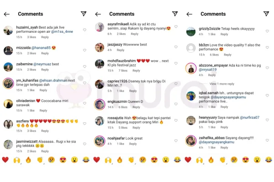This screenshot has width=274, height=182.
Task: Open ym_kuhanifas profile picture with story ring
Action: [8, 83]
